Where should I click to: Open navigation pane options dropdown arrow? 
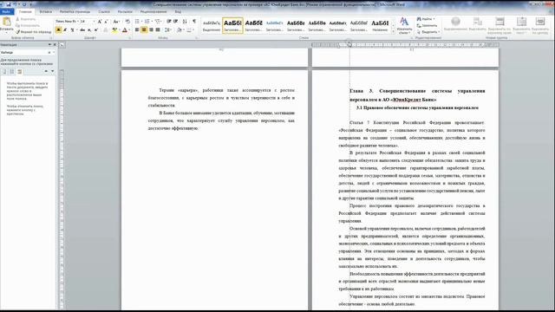49,44
